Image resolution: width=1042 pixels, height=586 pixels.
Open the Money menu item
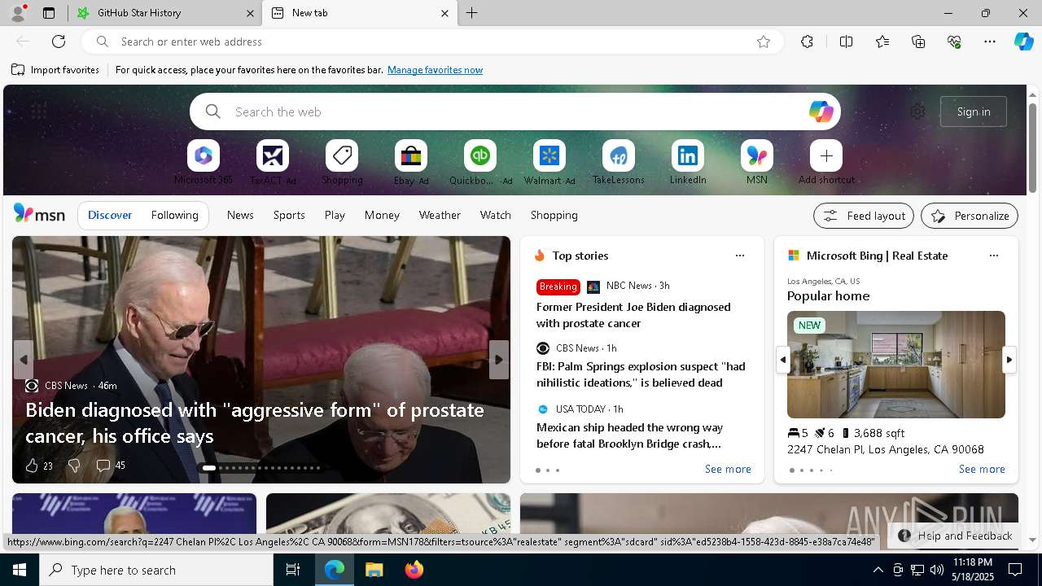[382, 215]
